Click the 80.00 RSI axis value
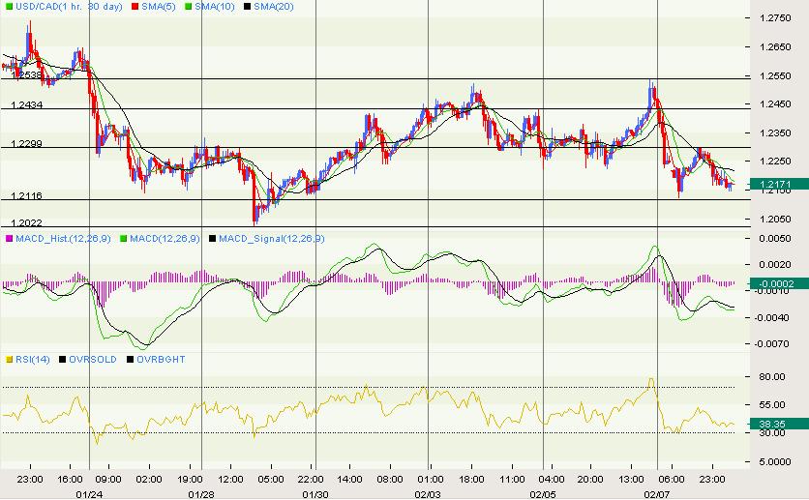The height and width of the screenshot is (500, 809). pos(772,377)
